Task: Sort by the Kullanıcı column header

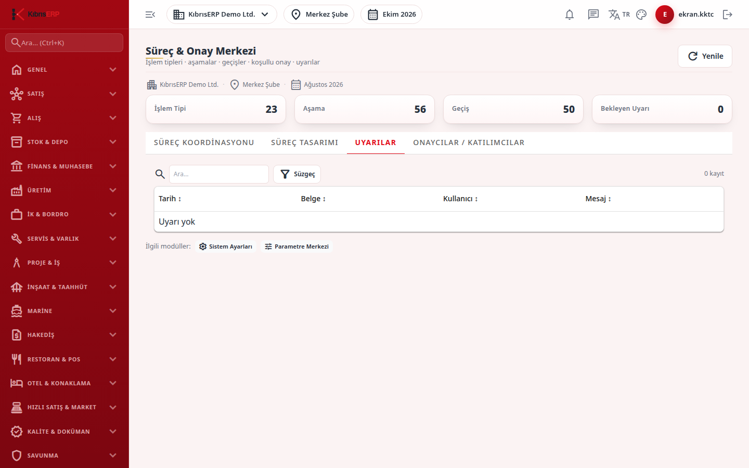Action: tap(460, 199)
